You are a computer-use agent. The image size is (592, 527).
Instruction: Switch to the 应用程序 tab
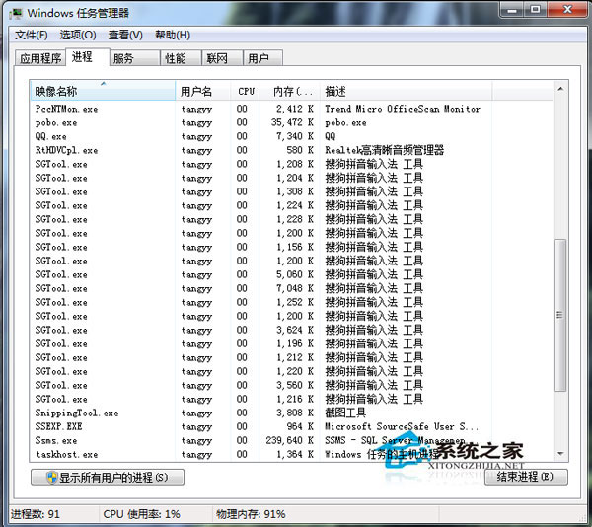click(x=40, y=58)
